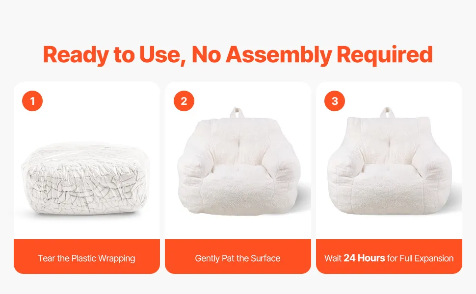This screenshot has width=476, height=294.
Task: Click the left armrest of the step 3 chair
Action: tap(344, 170)
